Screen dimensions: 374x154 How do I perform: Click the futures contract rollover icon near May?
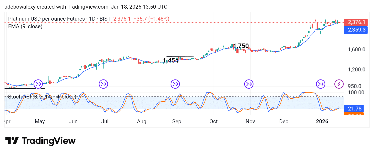(38, 84)
